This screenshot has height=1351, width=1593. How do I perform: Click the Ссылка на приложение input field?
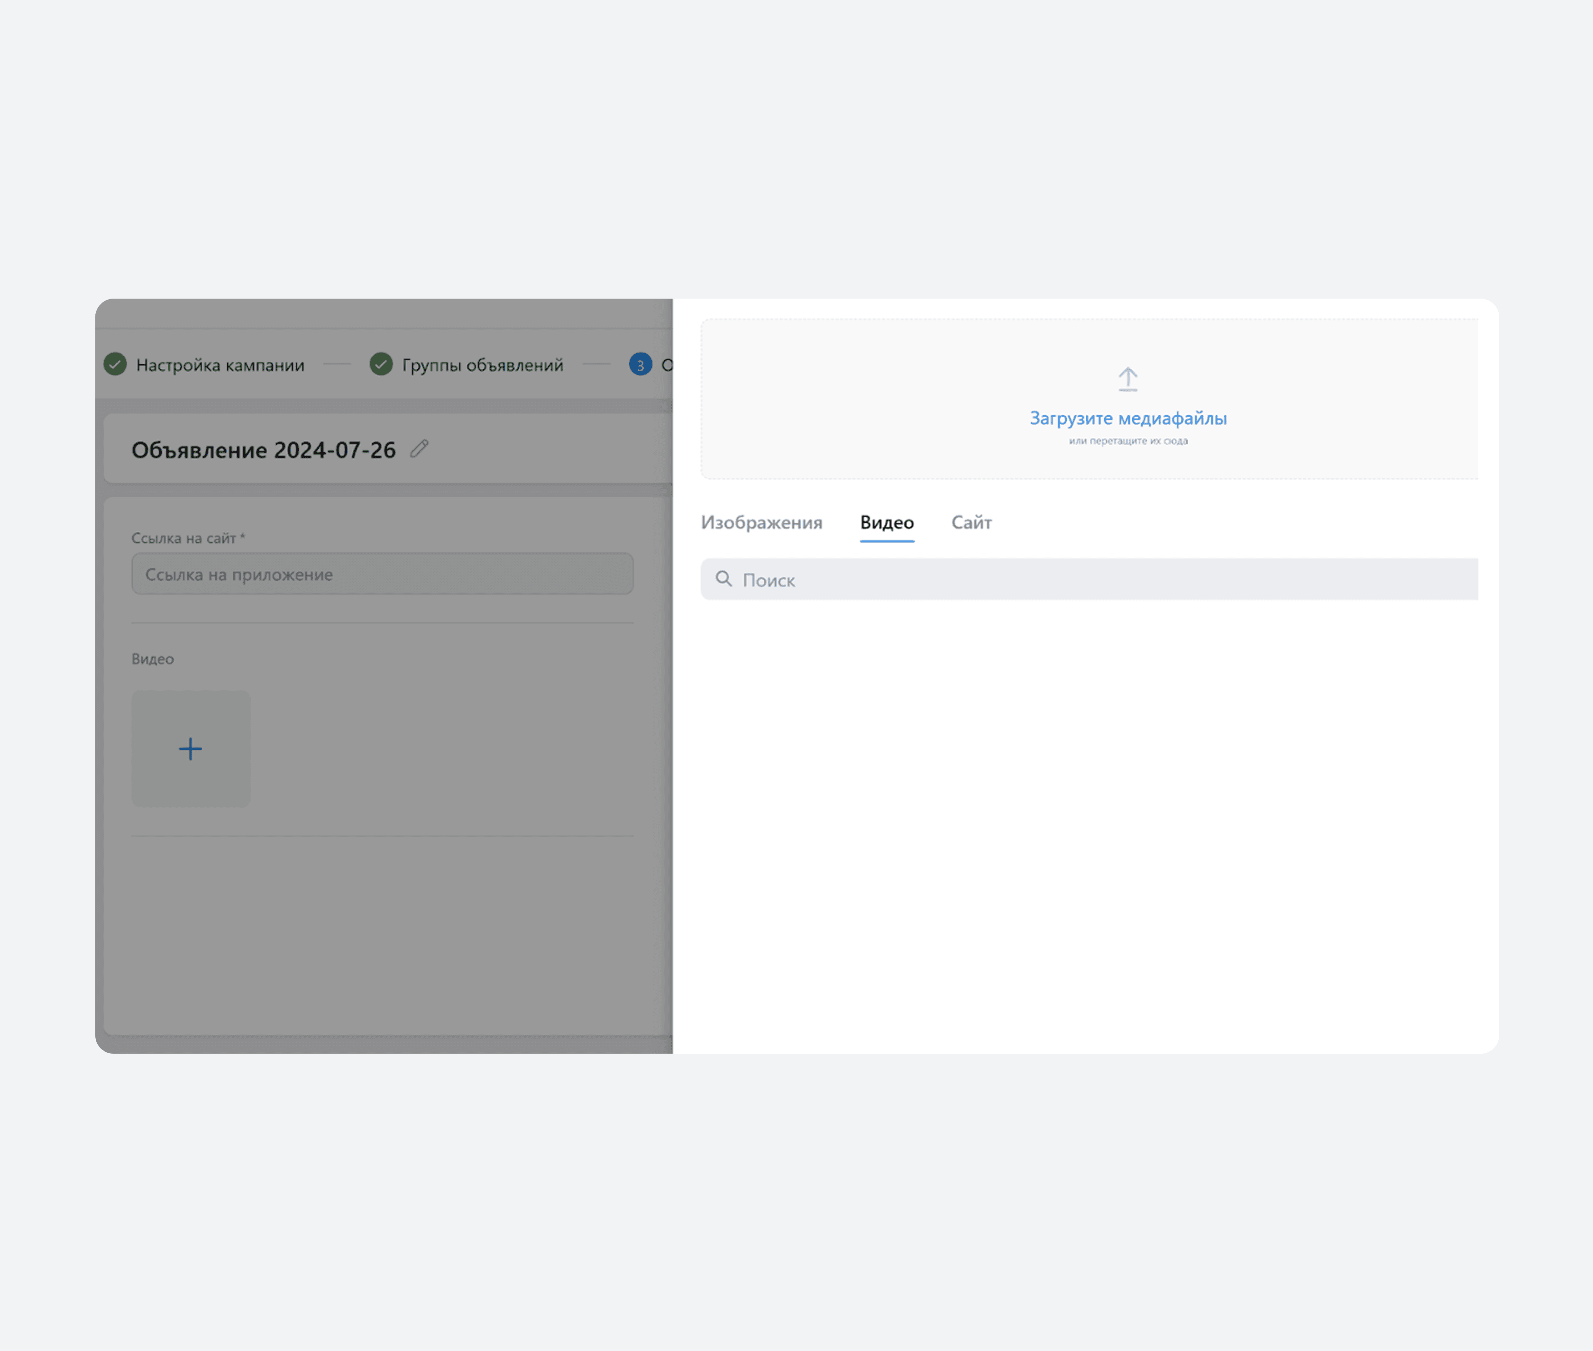tap(382, 575)
